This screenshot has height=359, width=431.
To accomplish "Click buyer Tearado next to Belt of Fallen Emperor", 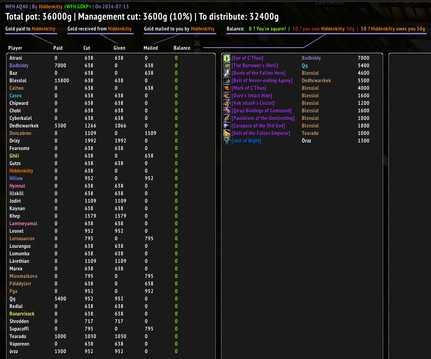I will pyautogui.click(x=310, y=133).
